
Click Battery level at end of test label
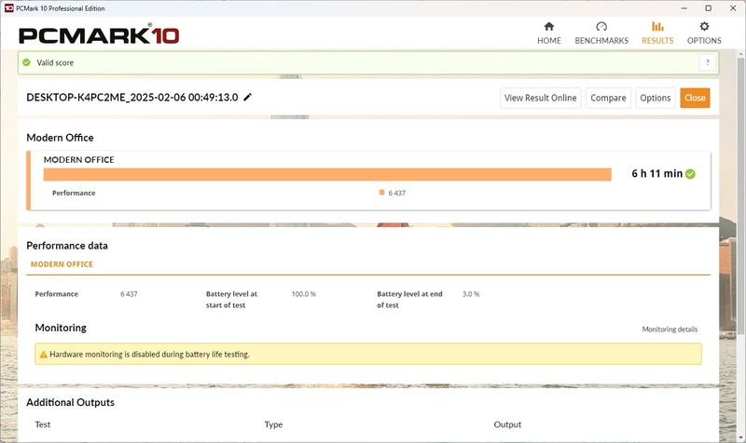click(409, 300)
